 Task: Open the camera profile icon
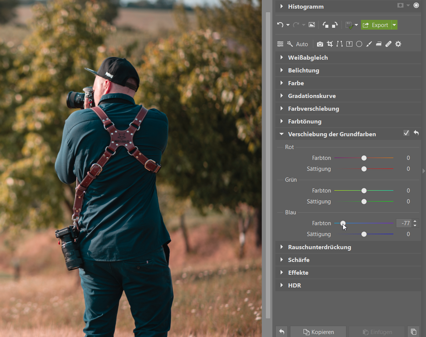(x=320, y=44)
